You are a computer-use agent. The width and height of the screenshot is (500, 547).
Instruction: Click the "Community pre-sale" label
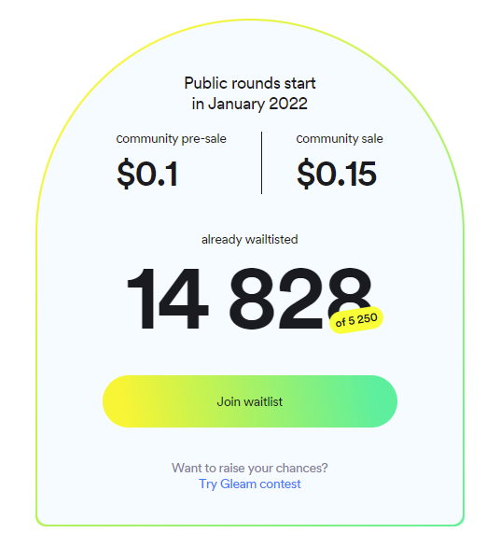[x=172, y=139]
